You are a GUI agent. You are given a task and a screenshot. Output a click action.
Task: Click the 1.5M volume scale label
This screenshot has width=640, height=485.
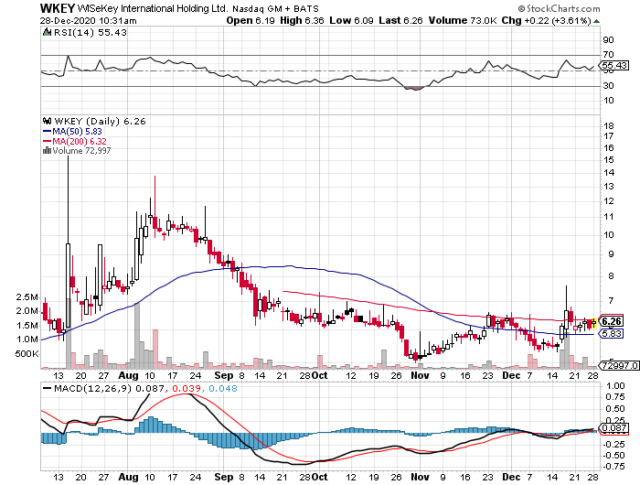(x=27, y=326)
